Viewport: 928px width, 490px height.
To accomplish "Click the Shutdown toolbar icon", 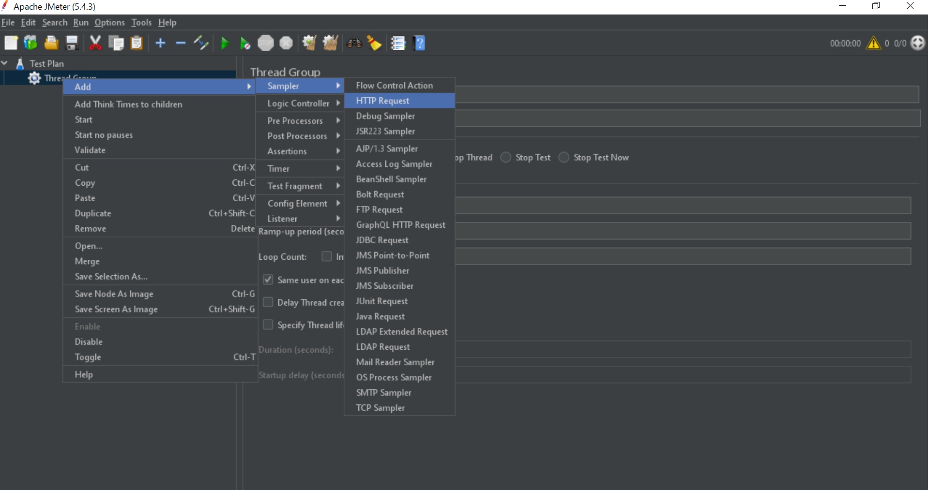I will 287,43.
